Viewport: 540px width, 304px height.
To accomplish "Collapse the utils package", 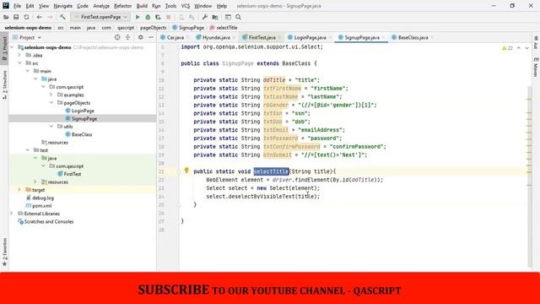I will tap(51, 127).
